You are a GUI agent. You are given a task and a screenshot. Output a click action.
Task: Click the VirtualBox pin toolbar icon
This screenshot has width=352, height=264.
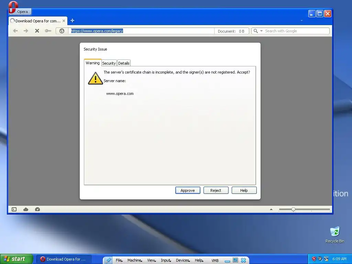(x=109, y=260)
